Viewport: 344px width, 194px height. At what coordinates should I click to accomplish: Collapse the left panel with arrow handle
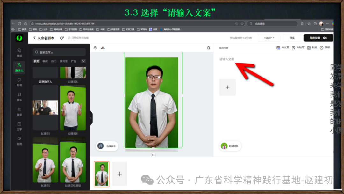[x=91, y=118]
